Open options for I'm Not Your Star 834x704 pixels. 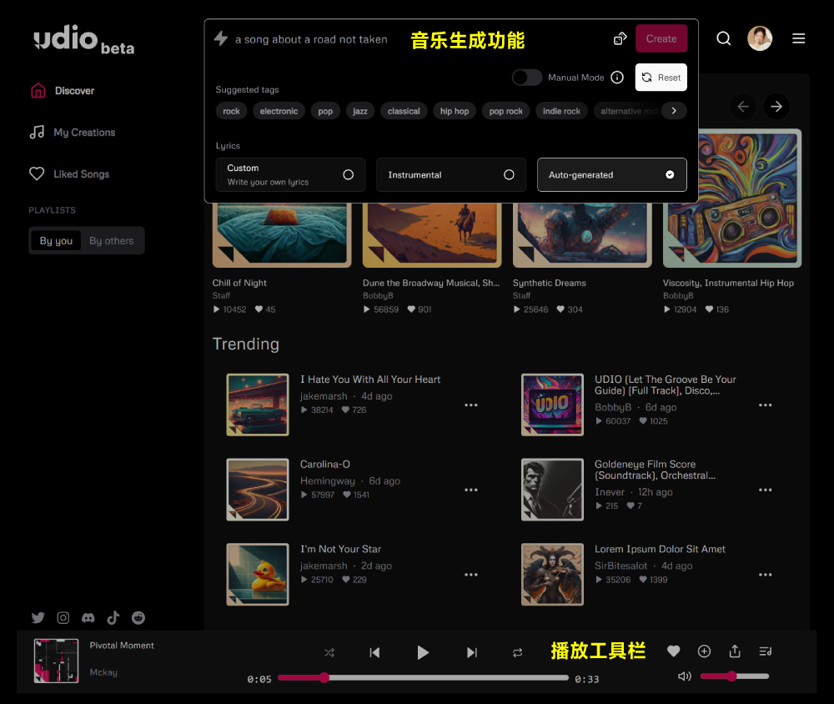(470, 575)
